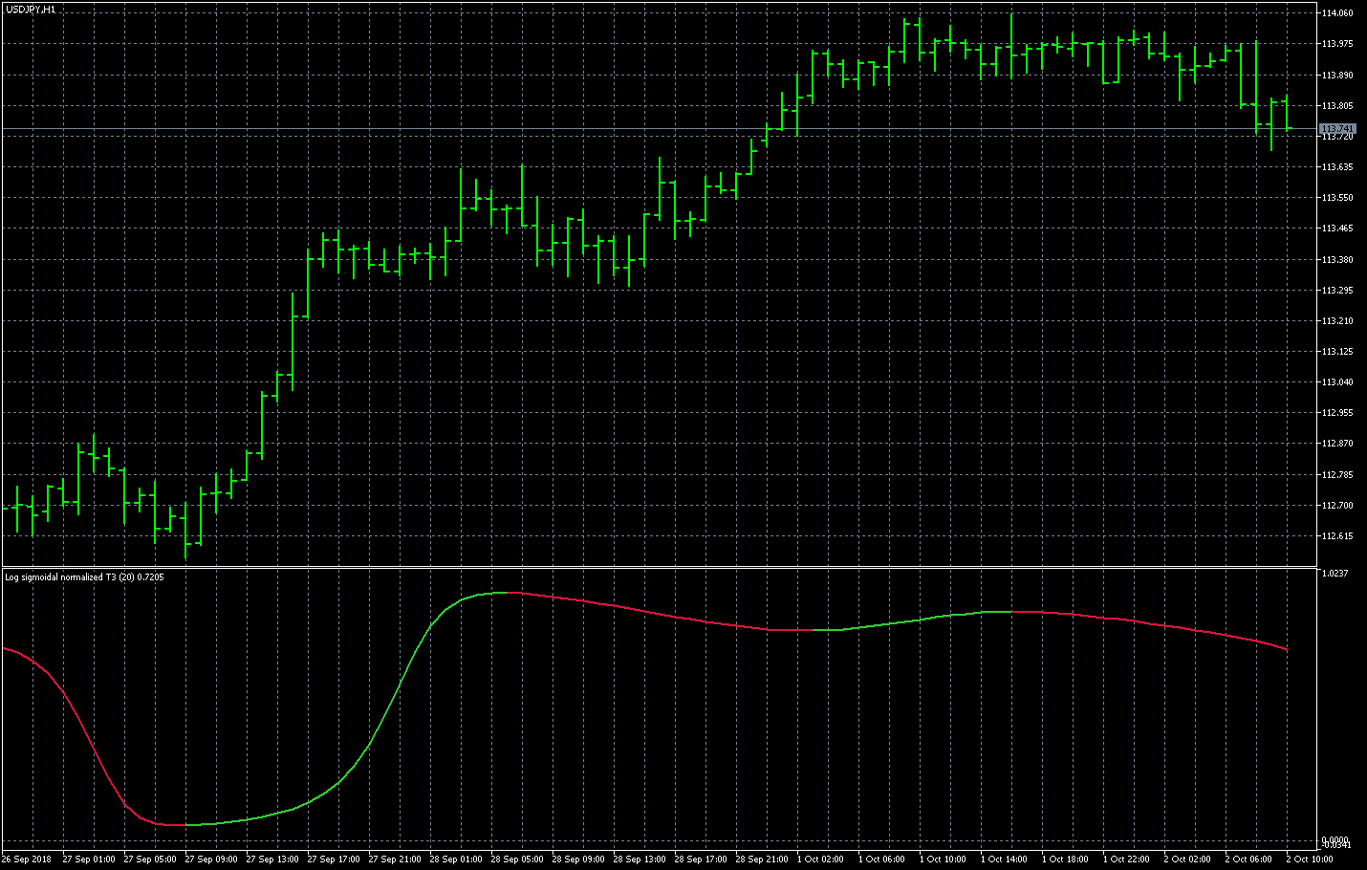Click the 113.550 price axis label
1367x870 pixels.
(1337, 198)
